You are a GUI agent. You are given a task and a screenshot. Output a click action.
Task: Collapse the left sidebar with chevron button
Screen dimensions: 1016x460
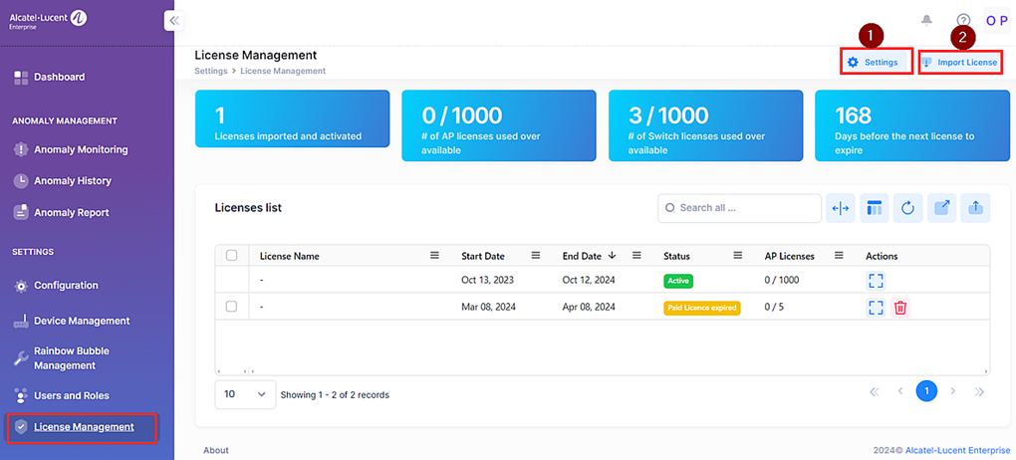(x=173, y=20)
